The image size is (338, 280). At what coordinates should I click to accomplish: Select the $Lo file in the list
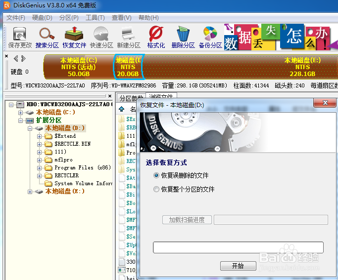[x=131, y=211]
